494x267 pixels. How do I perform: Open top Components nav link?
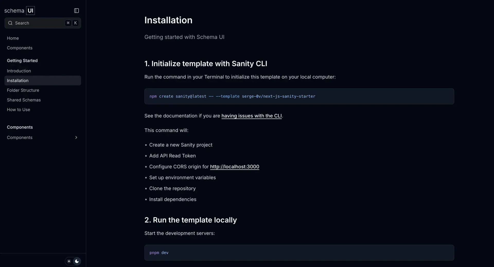coord(20,48)
